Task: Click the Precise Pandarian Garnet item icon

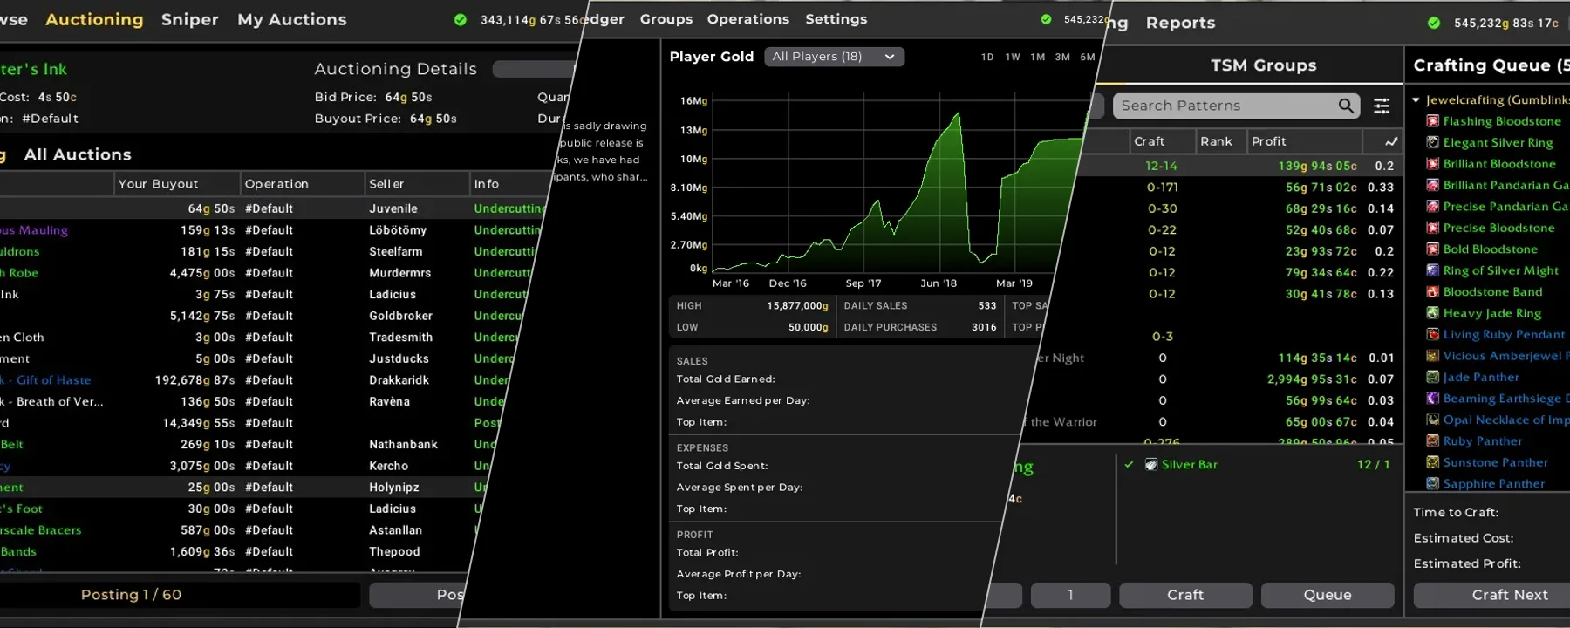Action: pos(1432,207)
